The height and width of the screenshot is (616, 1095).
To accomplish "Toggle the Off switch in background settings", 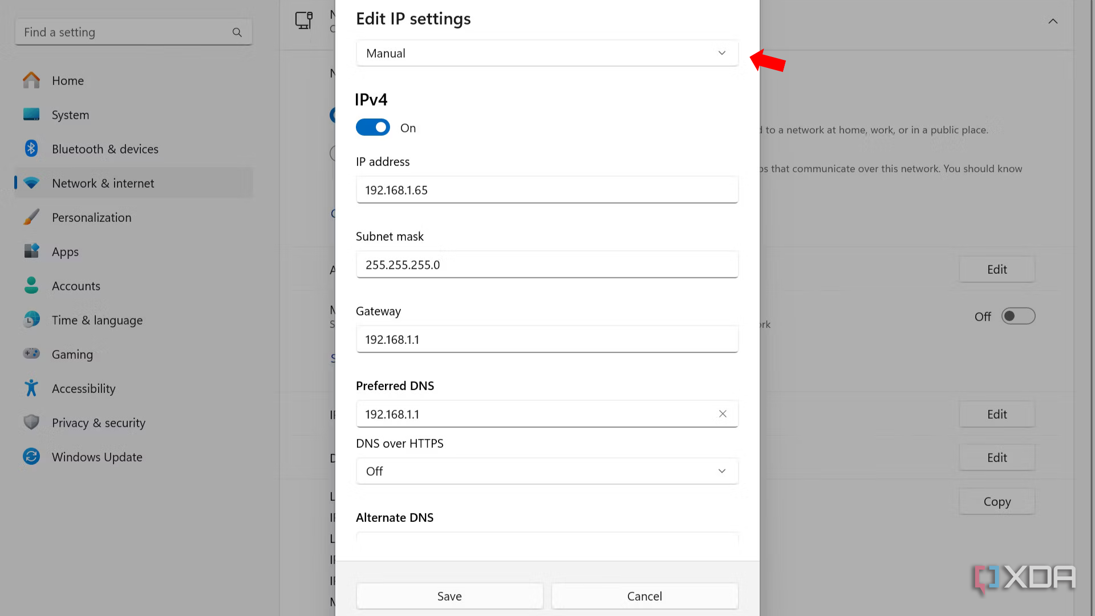I will [1018, 316].
